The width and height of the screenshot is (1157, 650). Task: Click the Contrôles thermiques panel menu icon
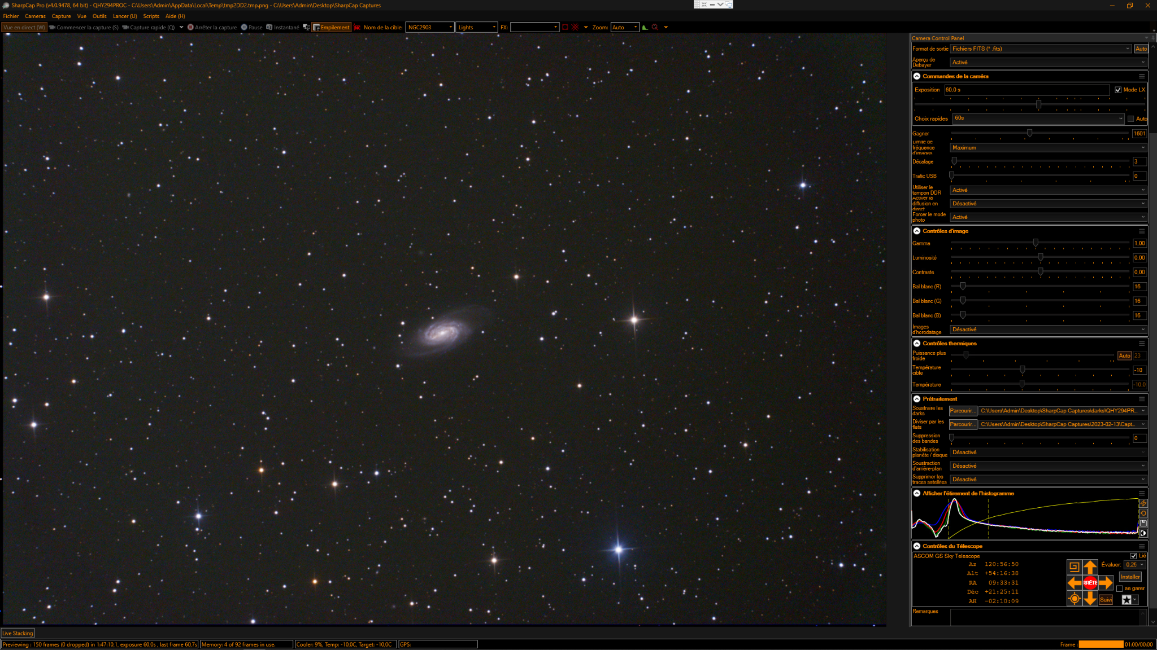pos(1142,343)
